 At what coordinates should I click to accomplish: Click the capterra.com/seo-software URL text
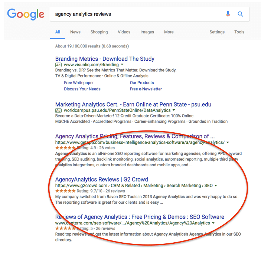(x=133, y=223)
